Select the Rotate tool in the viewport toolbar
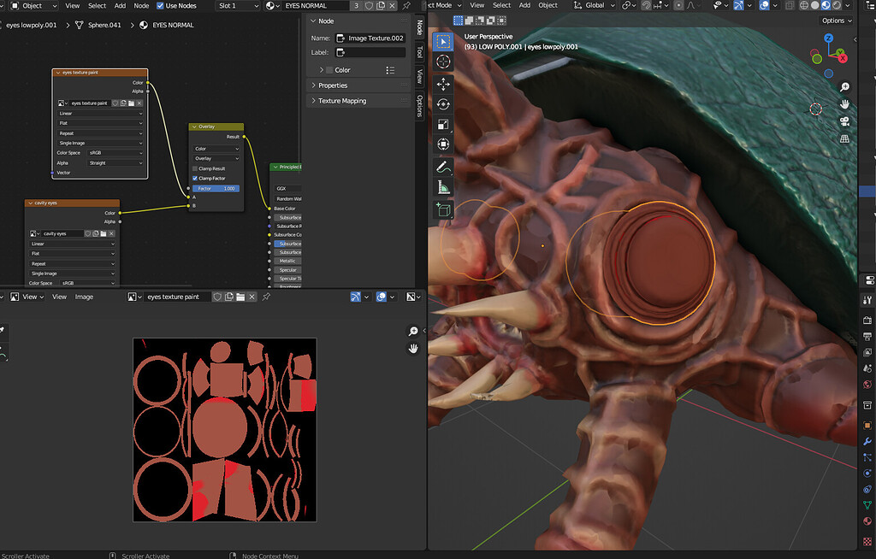876x559 pixels. [442, 104]
